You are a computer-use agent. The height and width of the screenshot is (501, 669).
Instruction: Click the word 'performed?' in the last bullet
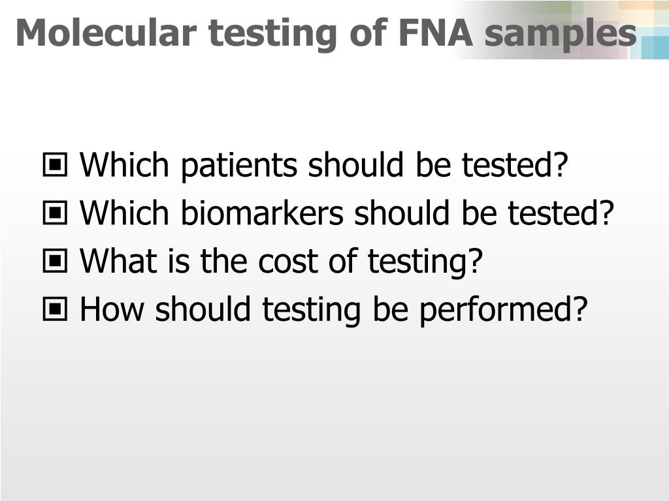coord(504,310)
